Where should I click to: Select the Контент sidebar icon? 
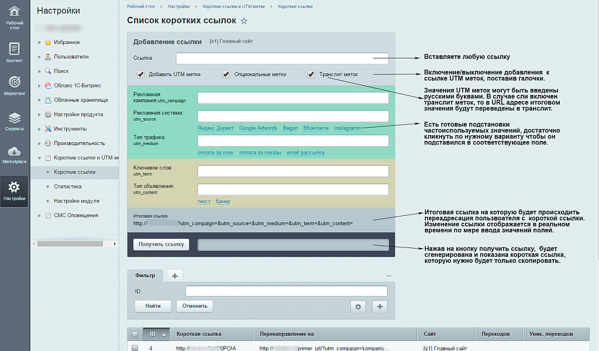[14, 53]
